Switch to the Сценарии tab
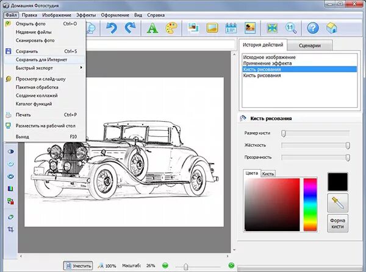This screenshot has height=272, width=366. [310, 46]
